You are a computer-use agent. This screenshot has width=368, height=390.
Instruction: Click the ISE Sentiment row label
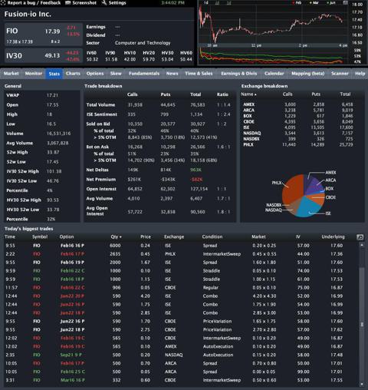[x=102, y=114]
